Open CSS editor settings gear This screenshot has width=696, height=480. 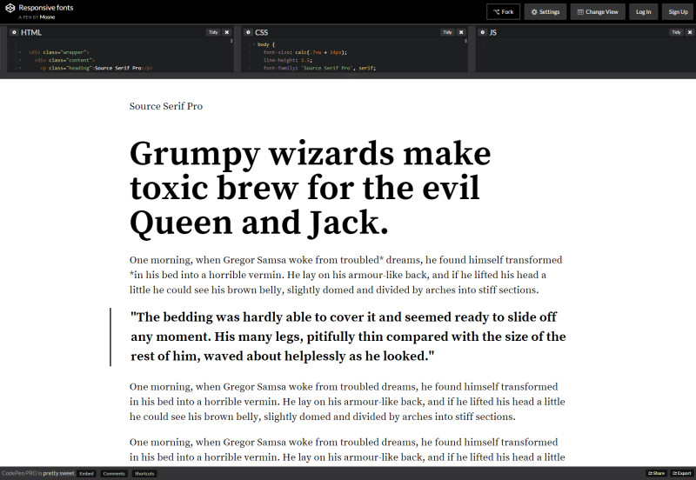pyautogui.click(x=248, y=32)
